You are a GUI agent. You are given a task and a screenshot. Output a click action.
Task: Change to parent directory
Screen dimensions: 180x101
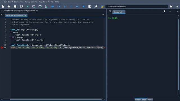[x=177, y=6]
